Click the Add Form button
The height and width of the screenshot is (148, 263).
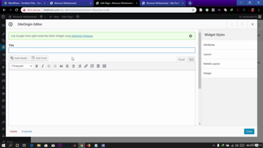(x=39, y=58)
